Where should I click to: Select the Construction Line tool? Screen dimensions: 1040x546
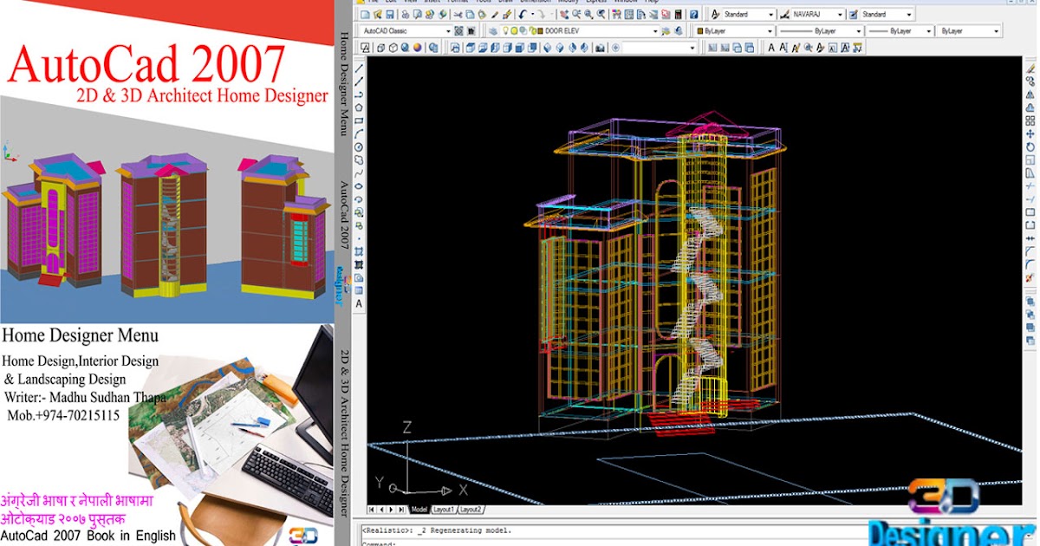point(359,81)
